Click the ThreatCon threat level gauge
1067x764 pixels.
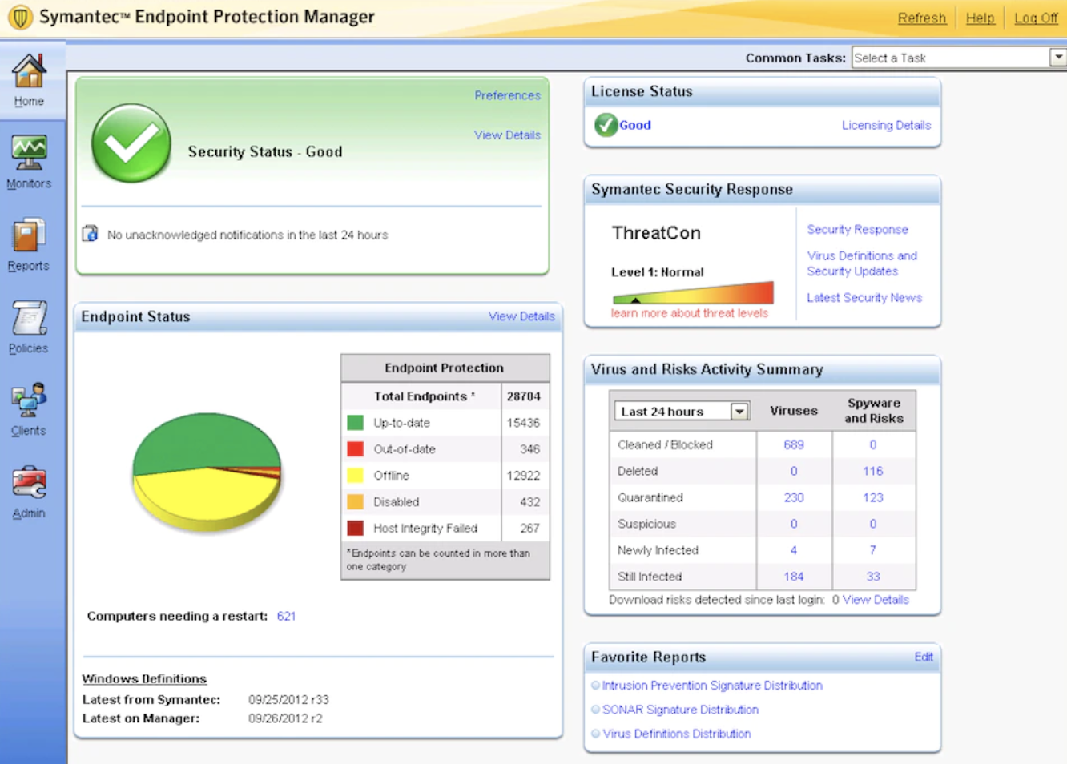click(693, 293)
